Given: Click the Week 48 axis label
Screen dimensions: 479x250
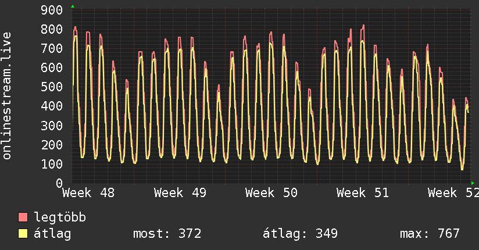Looking at the screenshot, I should tap(88, 193).
